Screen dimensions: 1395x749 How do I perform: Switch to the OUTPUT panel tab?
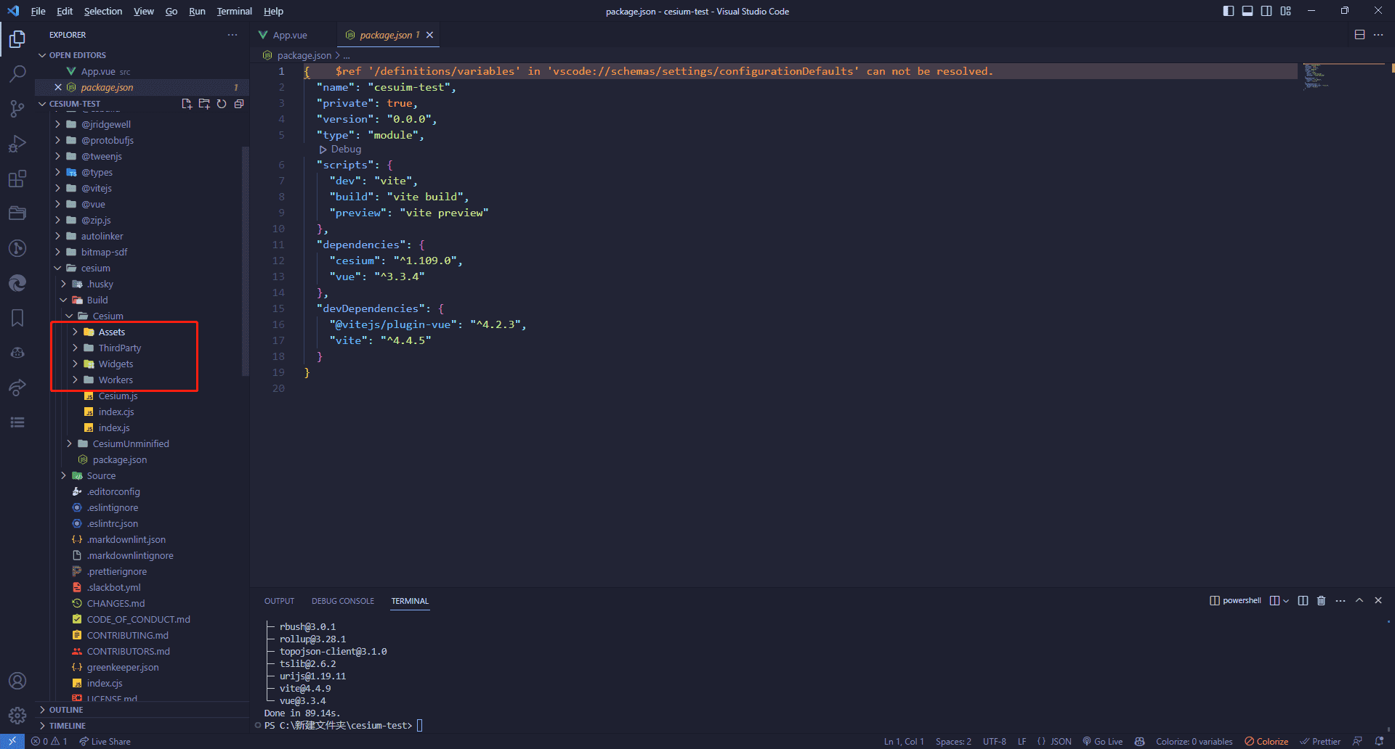[279, 601]
